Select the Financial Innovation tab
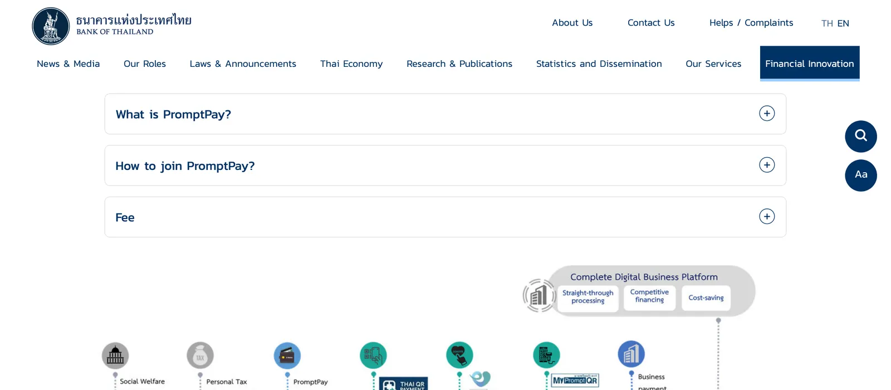This screenshot has width=891, height=390. point(810,64)
